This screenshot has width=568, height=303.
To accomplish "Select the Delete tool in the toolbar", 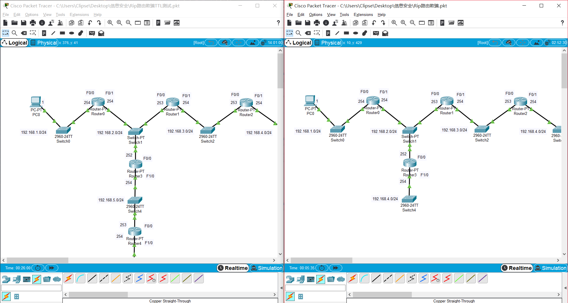I will pyautogui.click(x=24, y=33).
